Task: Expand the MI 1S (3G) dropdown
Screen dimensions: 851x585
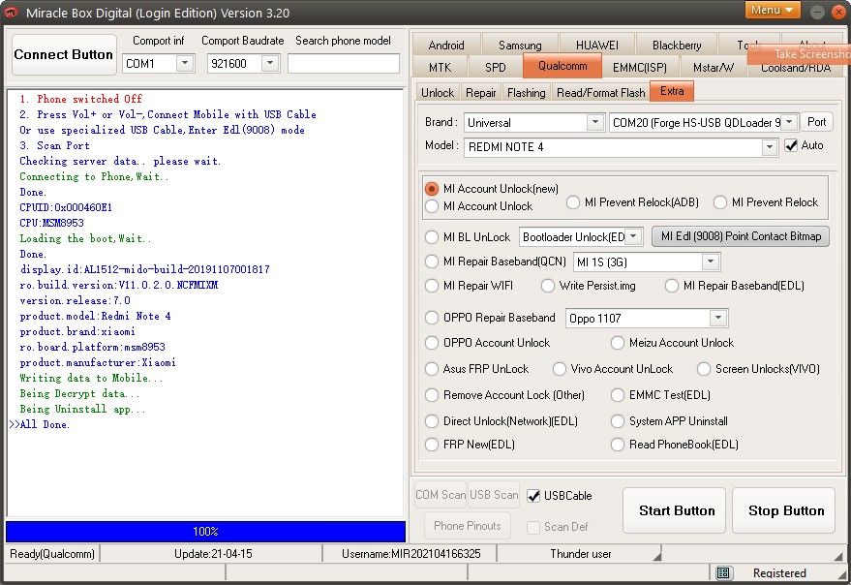Action: [710, 262]
